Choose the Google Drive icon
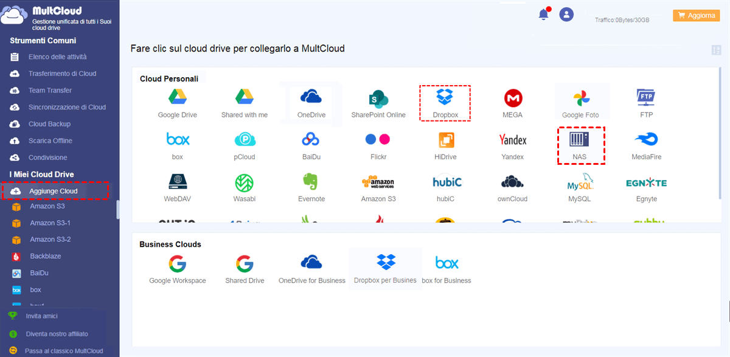Image resolution: width=730 pixels, height=357 pixels. [177, 98]
